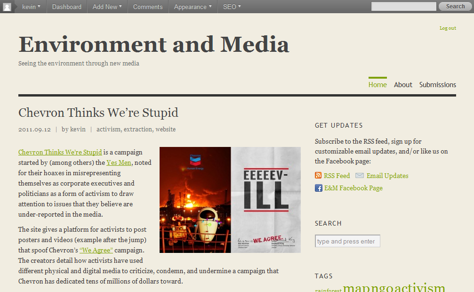The width and height of the screenshot is (474, 292).
Task: Click the TAGS sidebar heading
Action: (323, 276)
